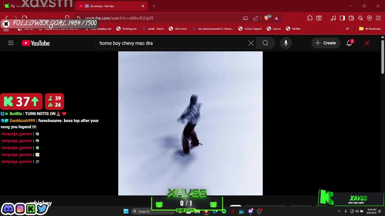Submit the YouTube search magnifier button
The image size is (385, 216).
[x=265, y=43]
